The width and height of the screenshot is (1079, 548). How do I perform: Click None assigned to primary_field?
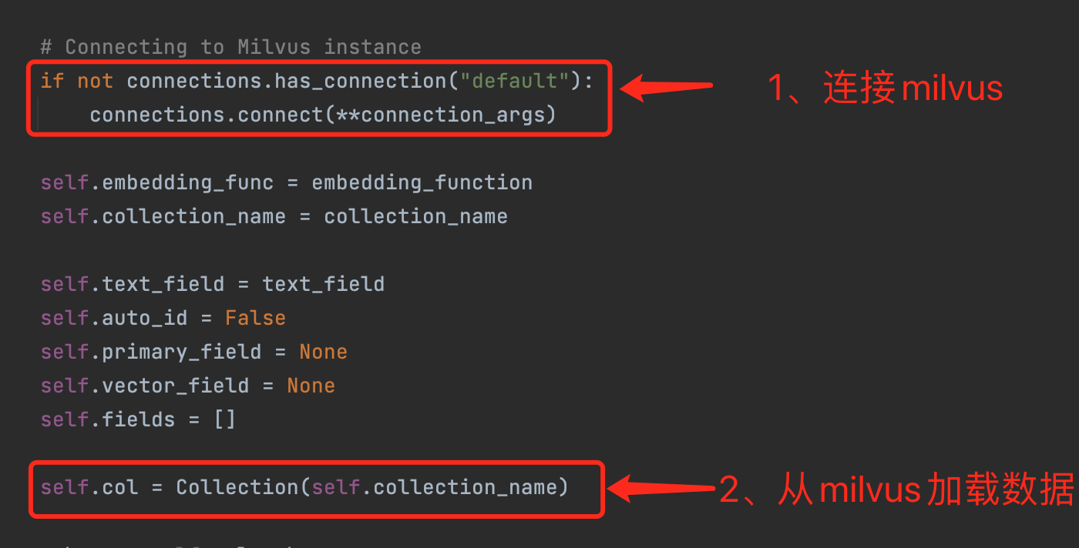[x=323, y=352]
